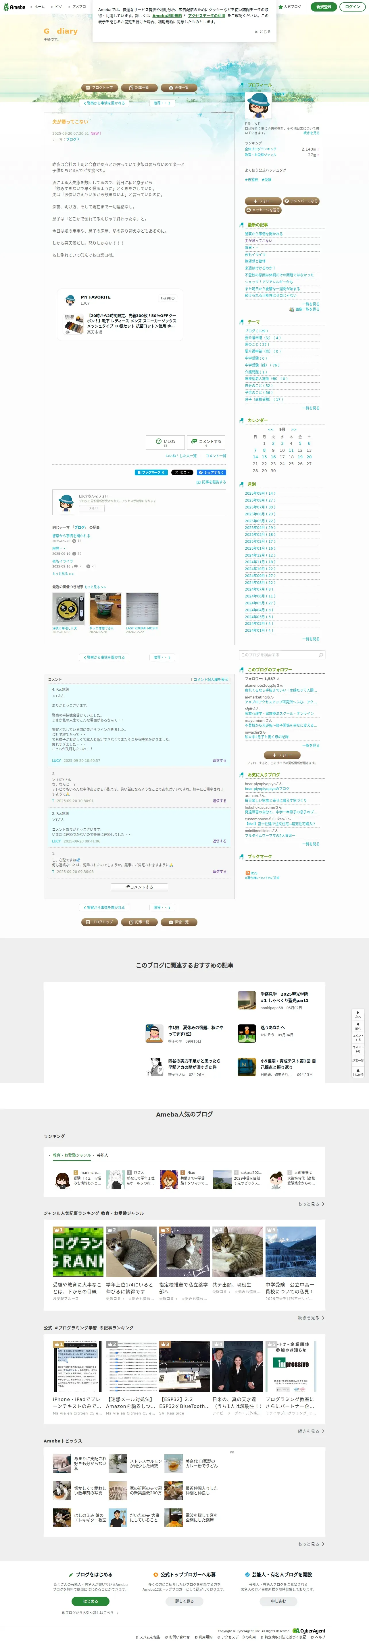369x1642 pixels.
Task: Click 前へ arrow in floating side navigation
Action: tap(358, 1026)
